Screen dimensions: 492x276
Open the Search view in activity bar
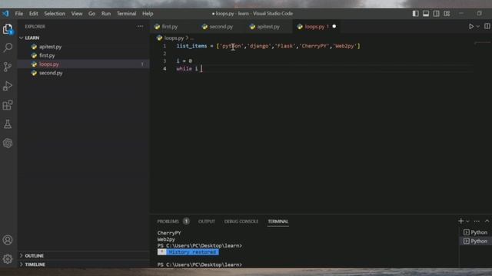tap(8, 48)
